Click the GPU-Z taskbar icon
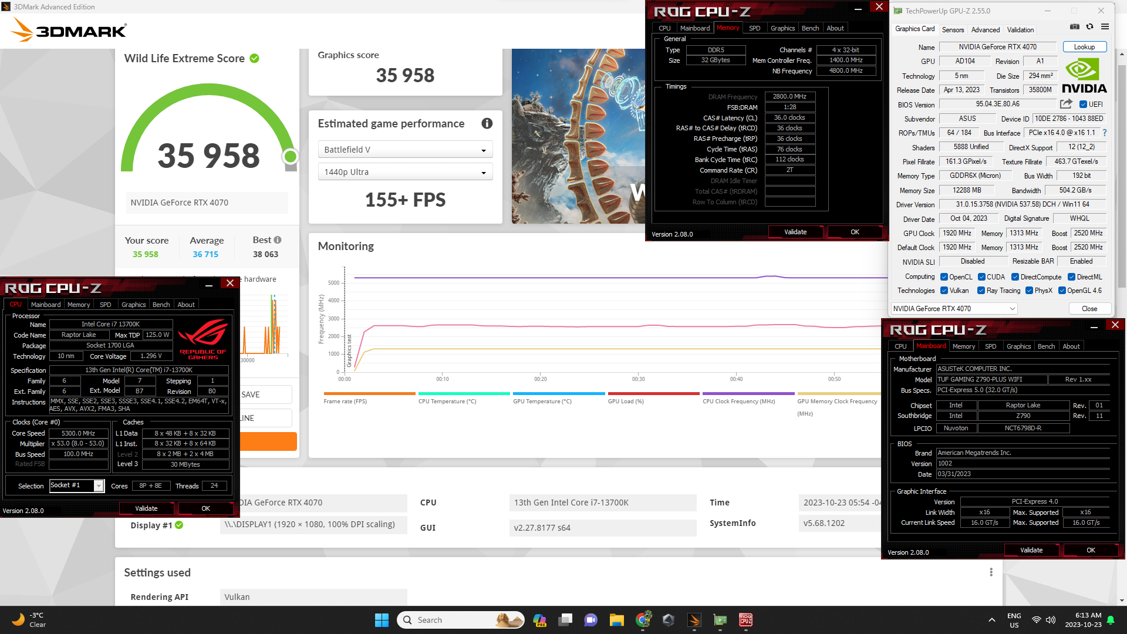 (720, 620)
